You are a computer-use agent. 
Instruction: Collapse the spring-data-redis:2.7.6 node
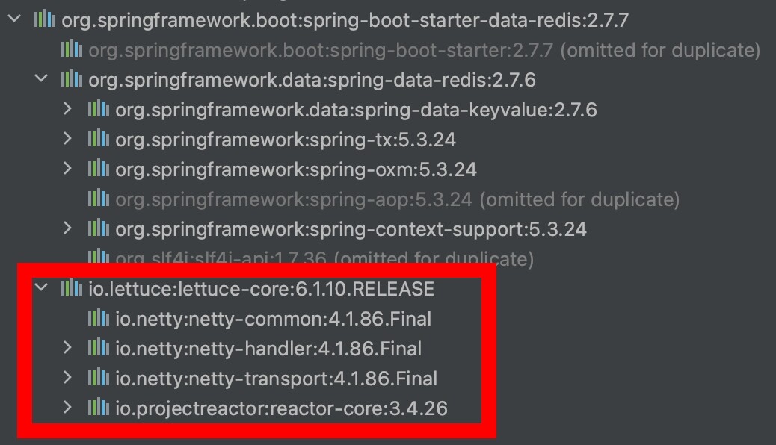tap(41, 79)
